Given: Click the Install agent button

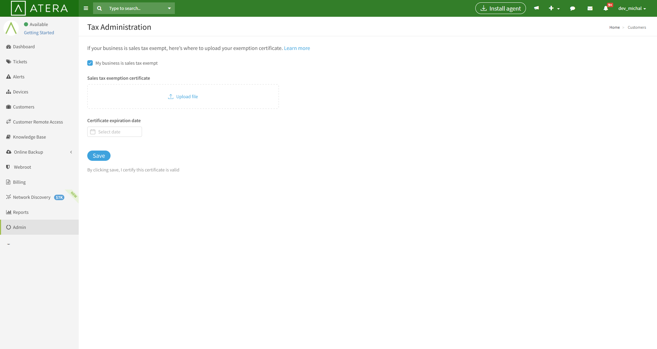Looking at the screenshot, I should pyautogui.click(x=500, y=8).
